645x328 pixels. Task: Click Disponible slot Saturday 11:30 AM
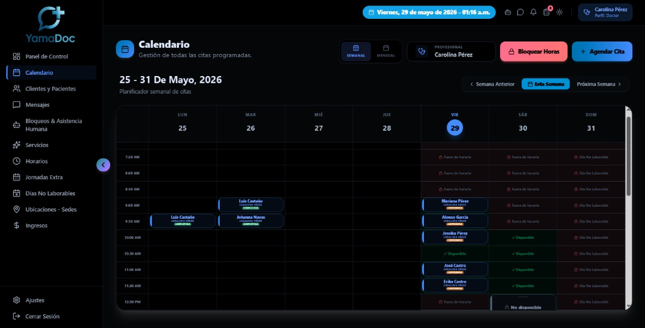(x=523, y=286)
